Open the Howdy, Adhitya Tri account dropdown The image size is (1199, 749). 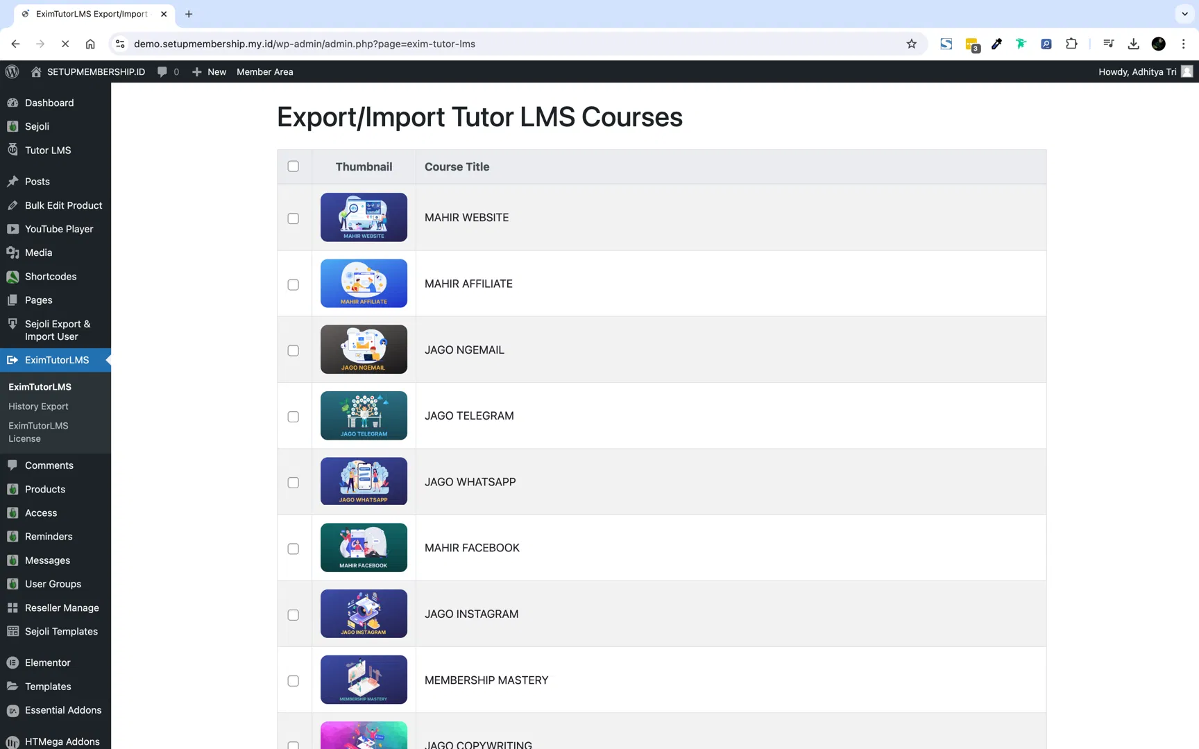(x=1137, y=71)
